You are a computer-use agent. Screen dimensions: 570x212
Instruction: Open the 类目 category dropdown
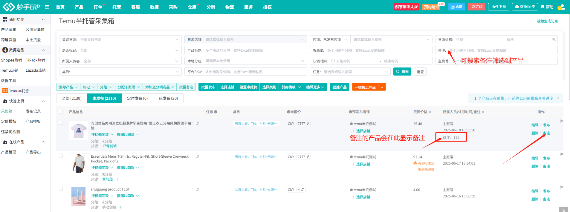tap(120, 72)
